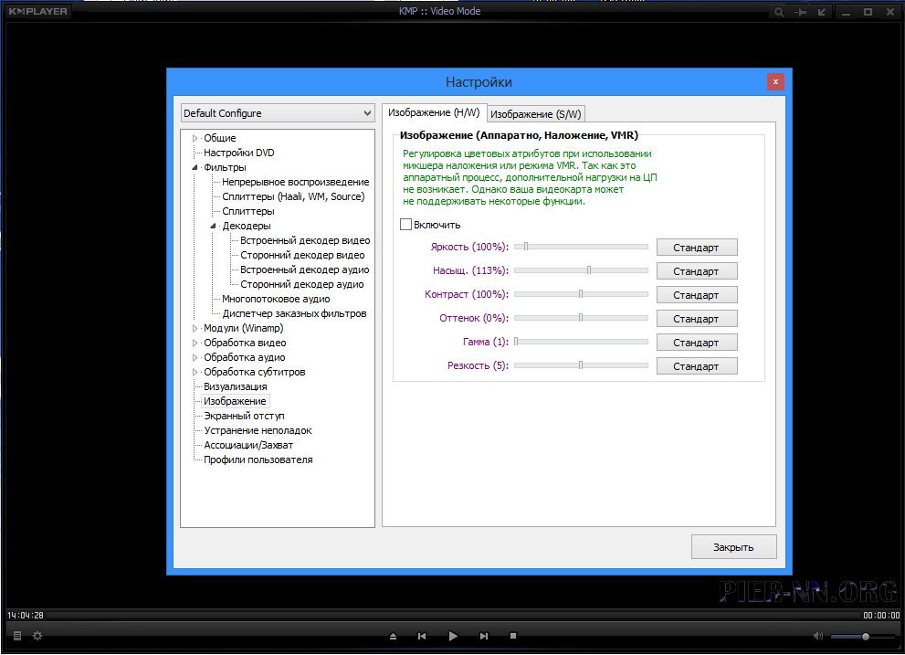Skip to previous track
The image size is (905, 655).
(422, 636)
